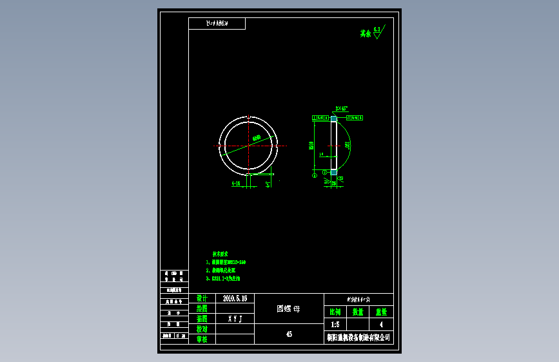Click the '重量' header cell
This screenshot has height=362, width=559.
click(381, 312)
